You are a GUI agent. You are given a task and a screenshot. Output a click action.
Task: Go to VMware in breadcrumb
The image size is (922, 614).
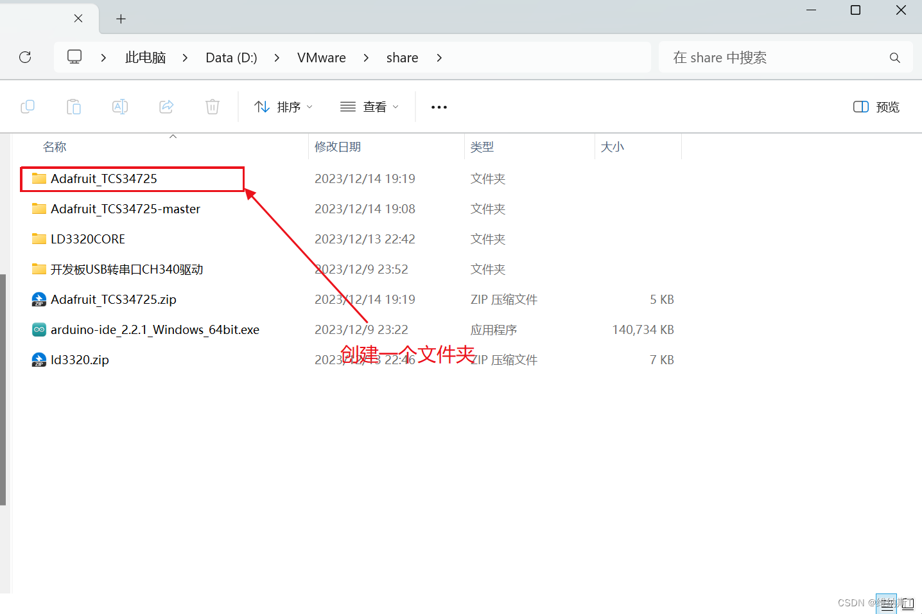click(321, 58)
